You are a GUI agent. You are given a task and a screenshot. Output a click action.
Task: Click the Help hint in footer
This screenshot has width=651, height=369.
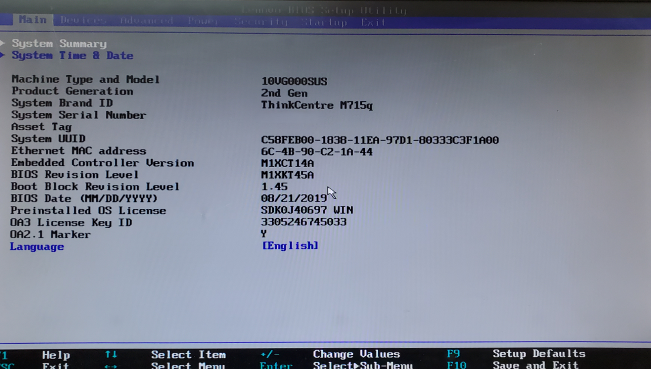pyautogui.click(x=56, y=355)
